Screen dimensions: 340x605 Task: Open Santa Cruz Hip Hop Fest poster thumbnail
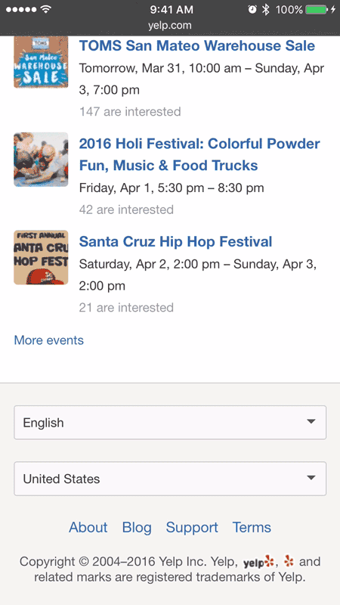tap(41, 258)
